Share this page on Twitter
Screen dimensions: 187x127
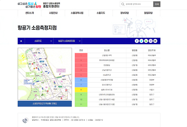point(141,41)
